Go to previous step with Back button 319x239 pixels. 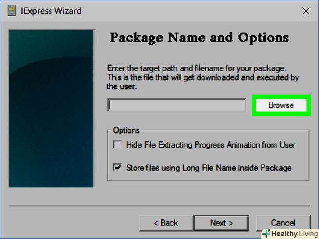coord(166,223)
